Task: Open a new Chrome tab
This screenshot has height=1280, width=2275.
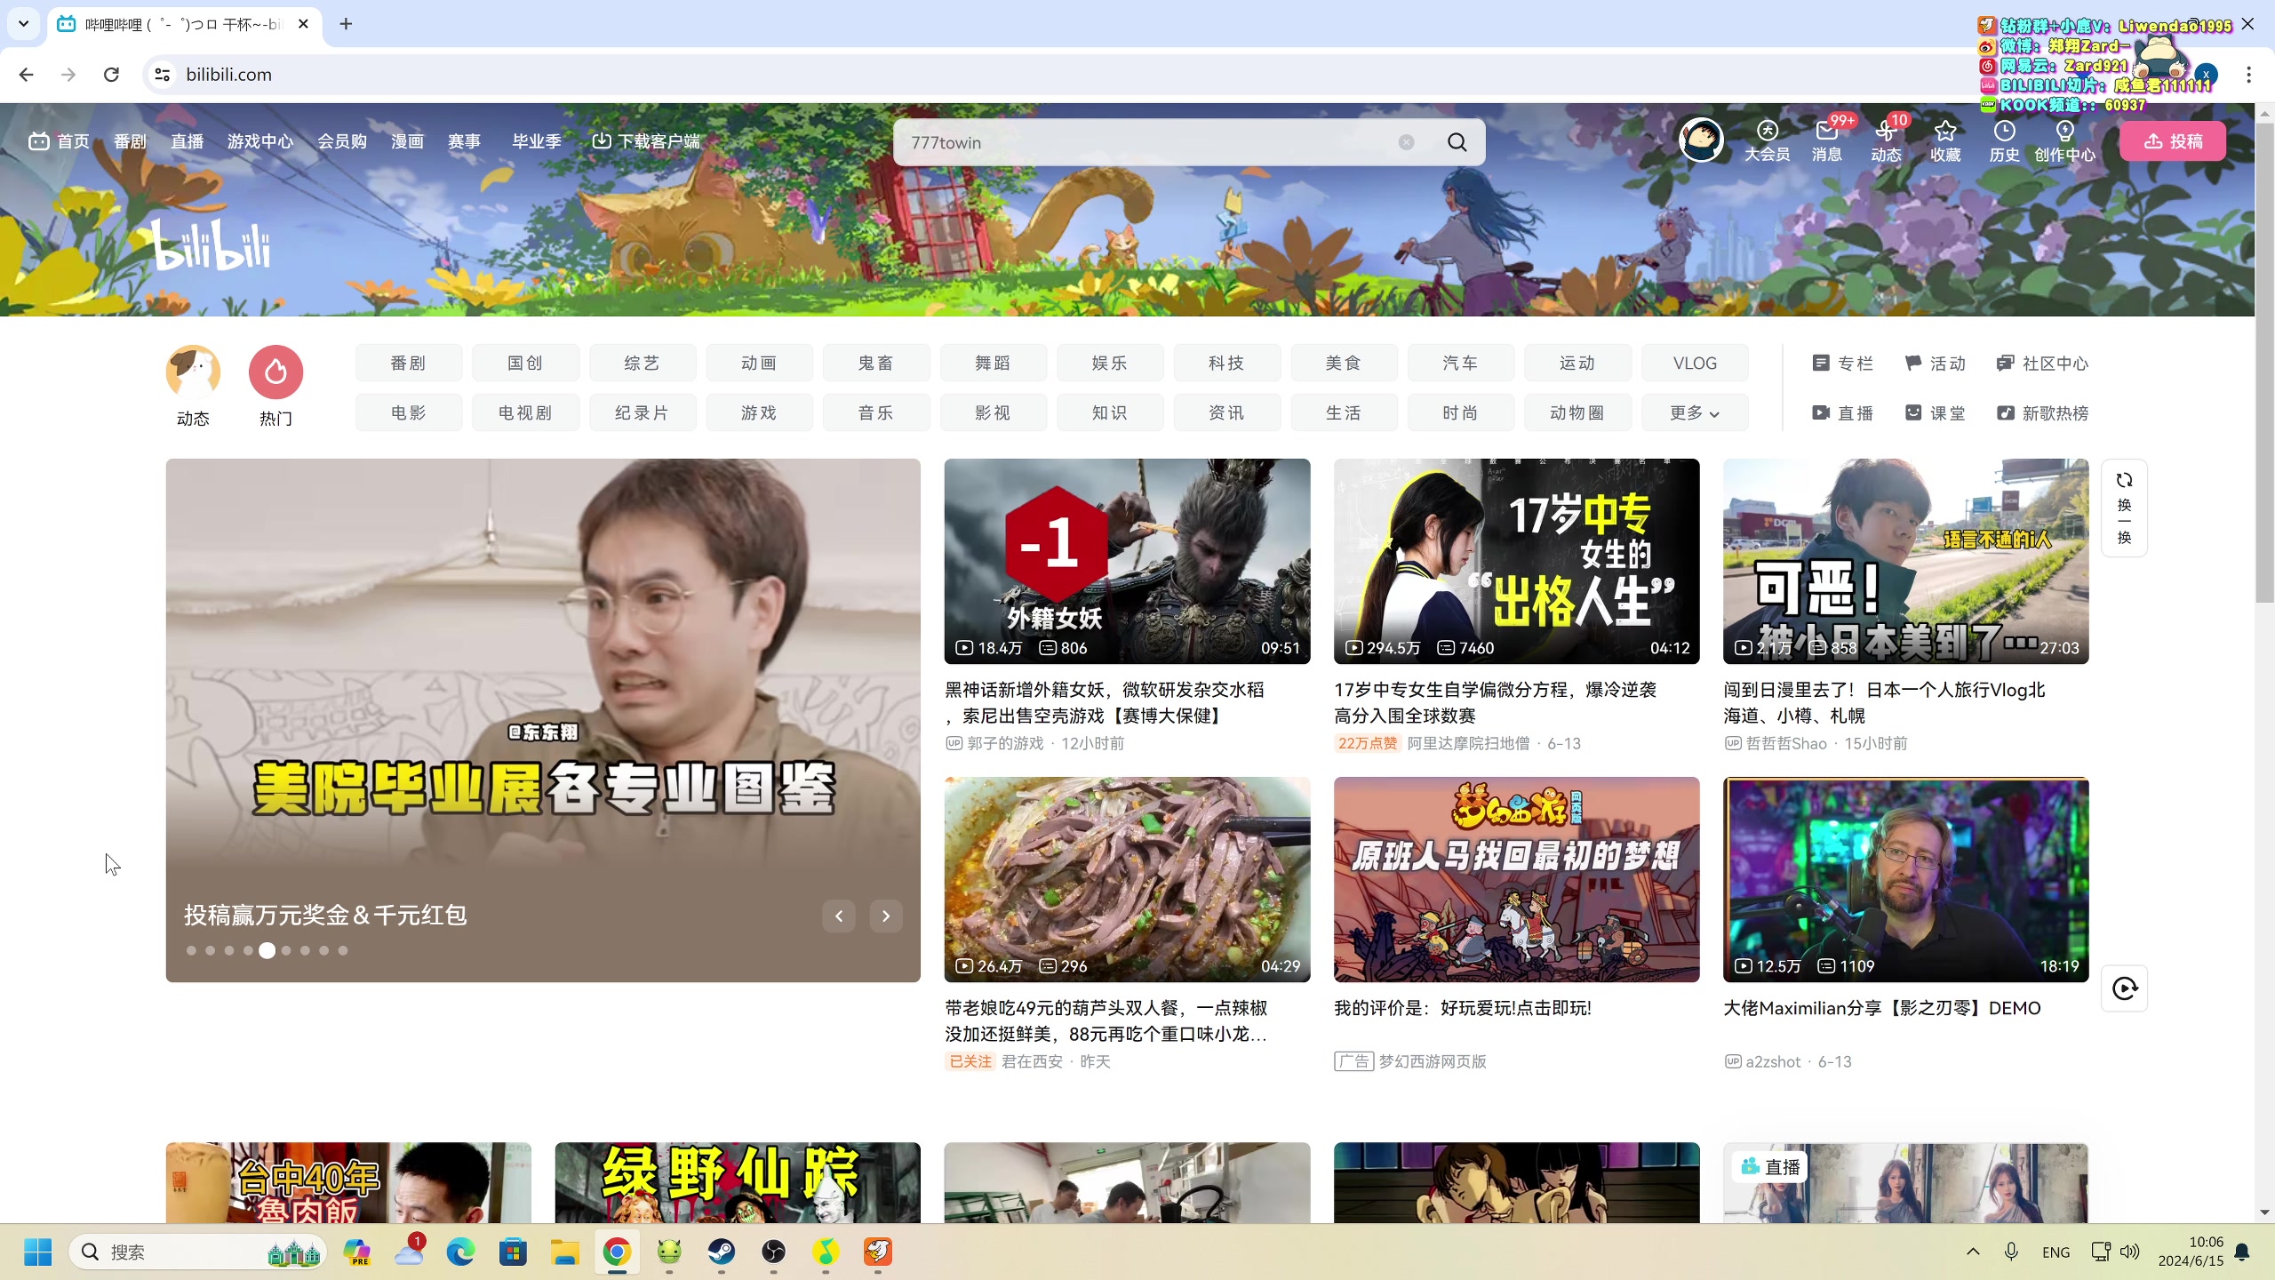Action: 346,24
